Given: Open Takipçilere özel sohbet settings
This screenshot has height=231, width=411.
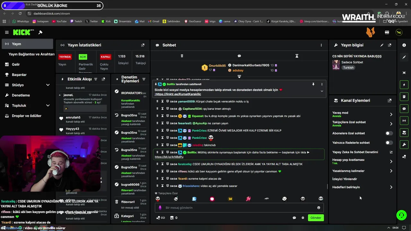Looking at the screenshot, I should coord(391,124).
